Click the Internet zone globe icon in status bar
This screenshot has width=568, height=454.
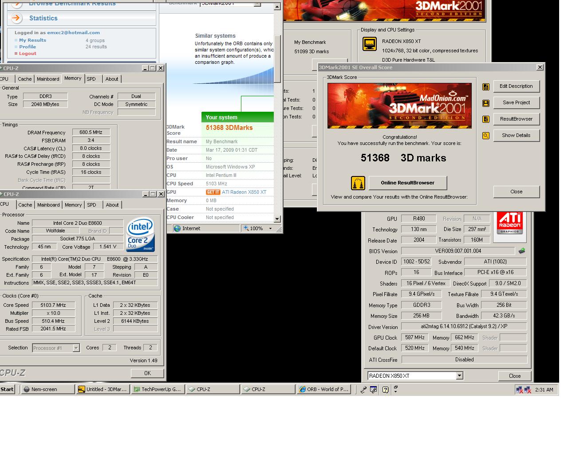click(177, 229)
